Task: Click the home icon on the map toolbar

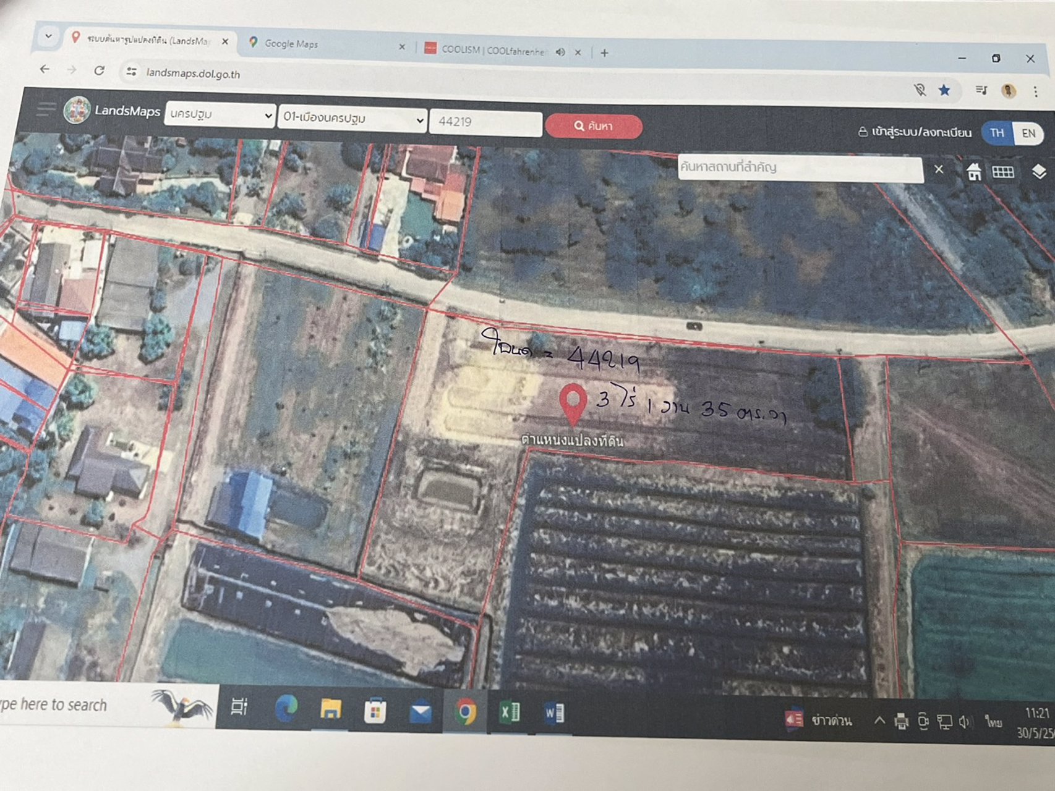Action: pos(974,172)
